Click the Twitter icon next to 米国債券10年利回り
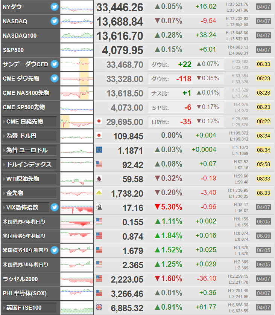 coord(54,250)
